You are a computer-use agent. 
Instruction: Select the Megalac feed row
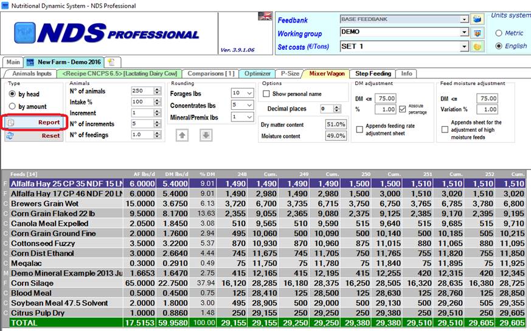tap(264, 263)
